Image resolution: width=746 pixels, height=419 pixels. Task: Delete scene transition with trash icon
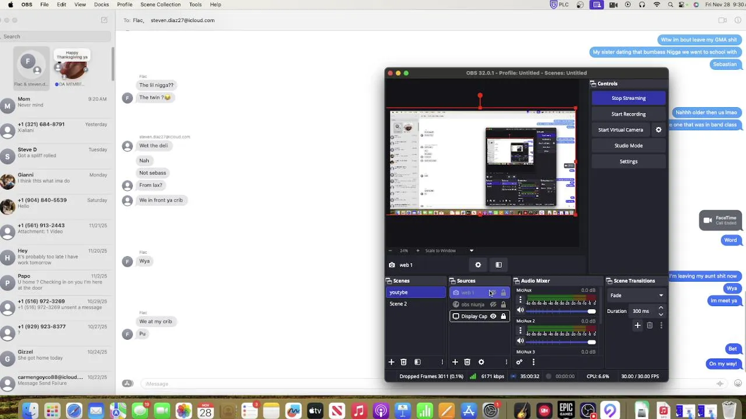[x=649, y=325]
